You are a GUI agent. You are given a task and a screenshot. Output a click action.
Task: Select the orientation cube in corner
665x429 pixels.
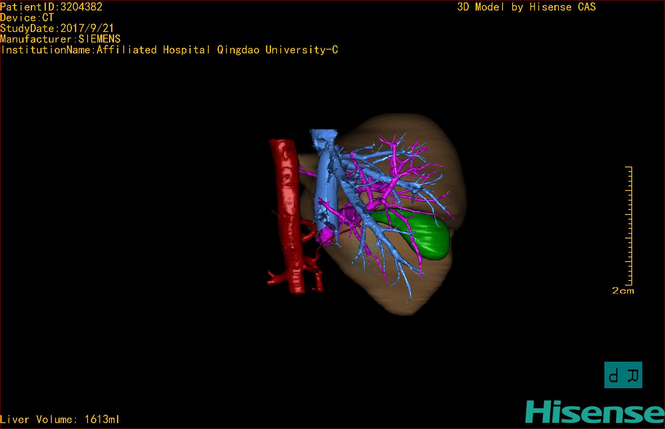(623, 375)
